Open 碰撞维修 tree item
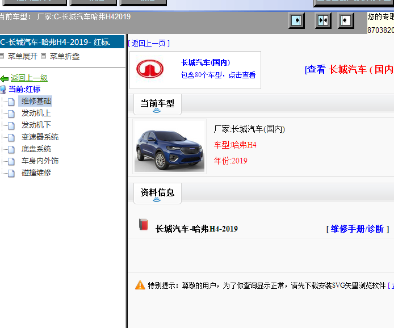The height and width of the screenshot is (328, 394). tap(36, 173)
